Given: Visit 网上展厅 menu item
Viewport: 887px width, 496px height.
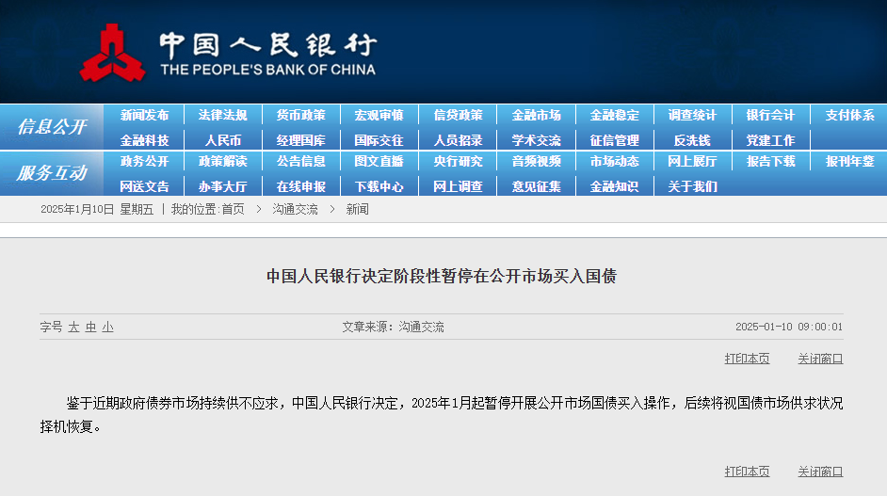Looking at the screenshot, I should (692, 162).
